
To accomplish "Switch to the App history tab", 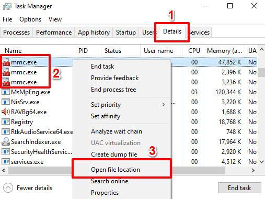I will tap(94, 32).
